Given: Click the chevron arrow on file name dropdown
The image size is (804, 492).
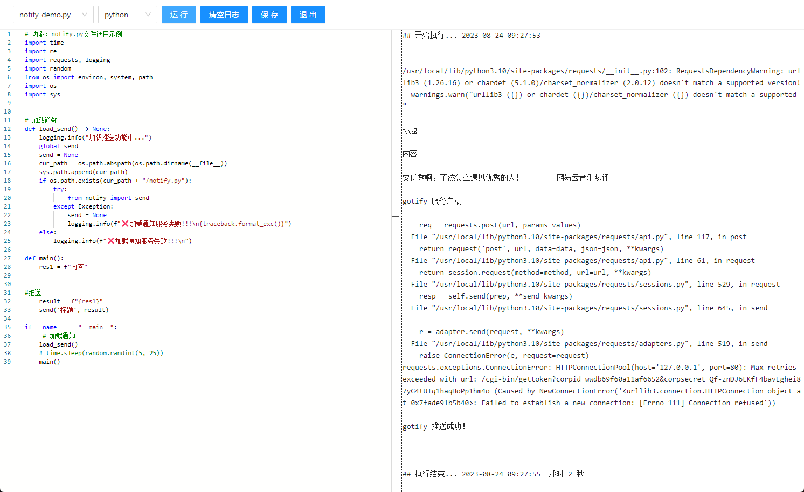Looking at the screenshot, I should coord(84,15).
